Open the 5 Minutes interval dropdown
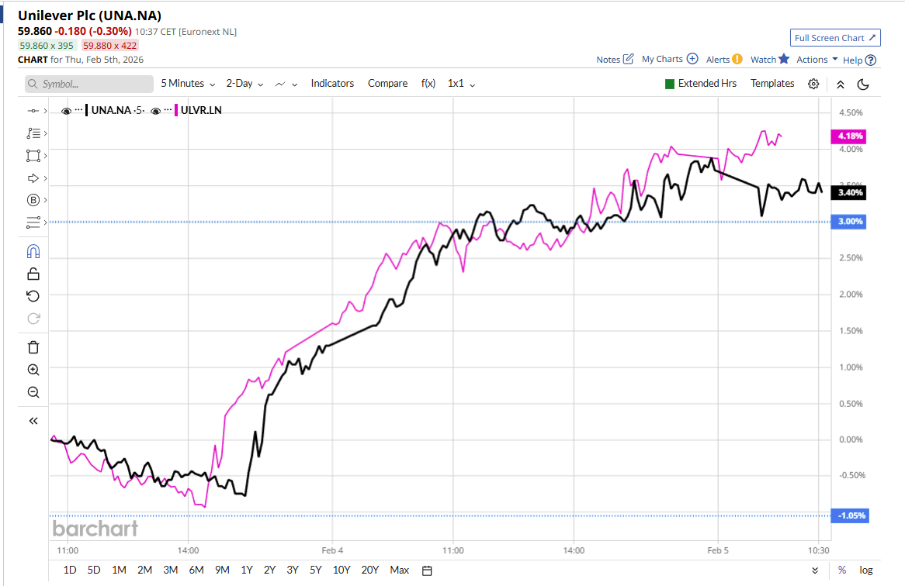Viewport: 905px width, 586px height. pyautogui.click(x=188, y=84)
